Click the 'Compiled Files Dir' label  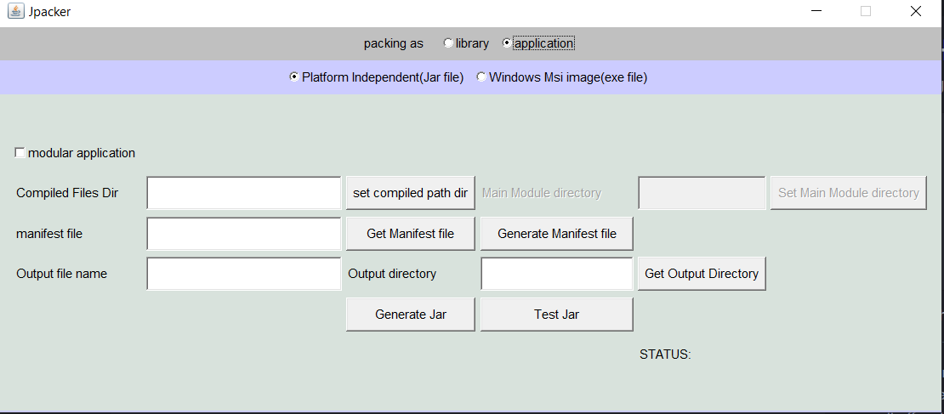(x=67, y=193)
